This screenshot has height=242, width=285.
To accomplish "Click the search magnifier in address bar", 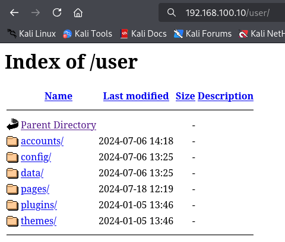I will tap(172, 12).
